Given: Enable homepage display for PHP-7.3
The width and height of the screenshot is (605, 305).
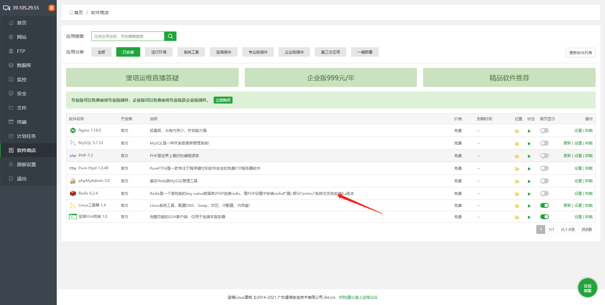Looking at the screenshot, I should click(x=544, y=155).
